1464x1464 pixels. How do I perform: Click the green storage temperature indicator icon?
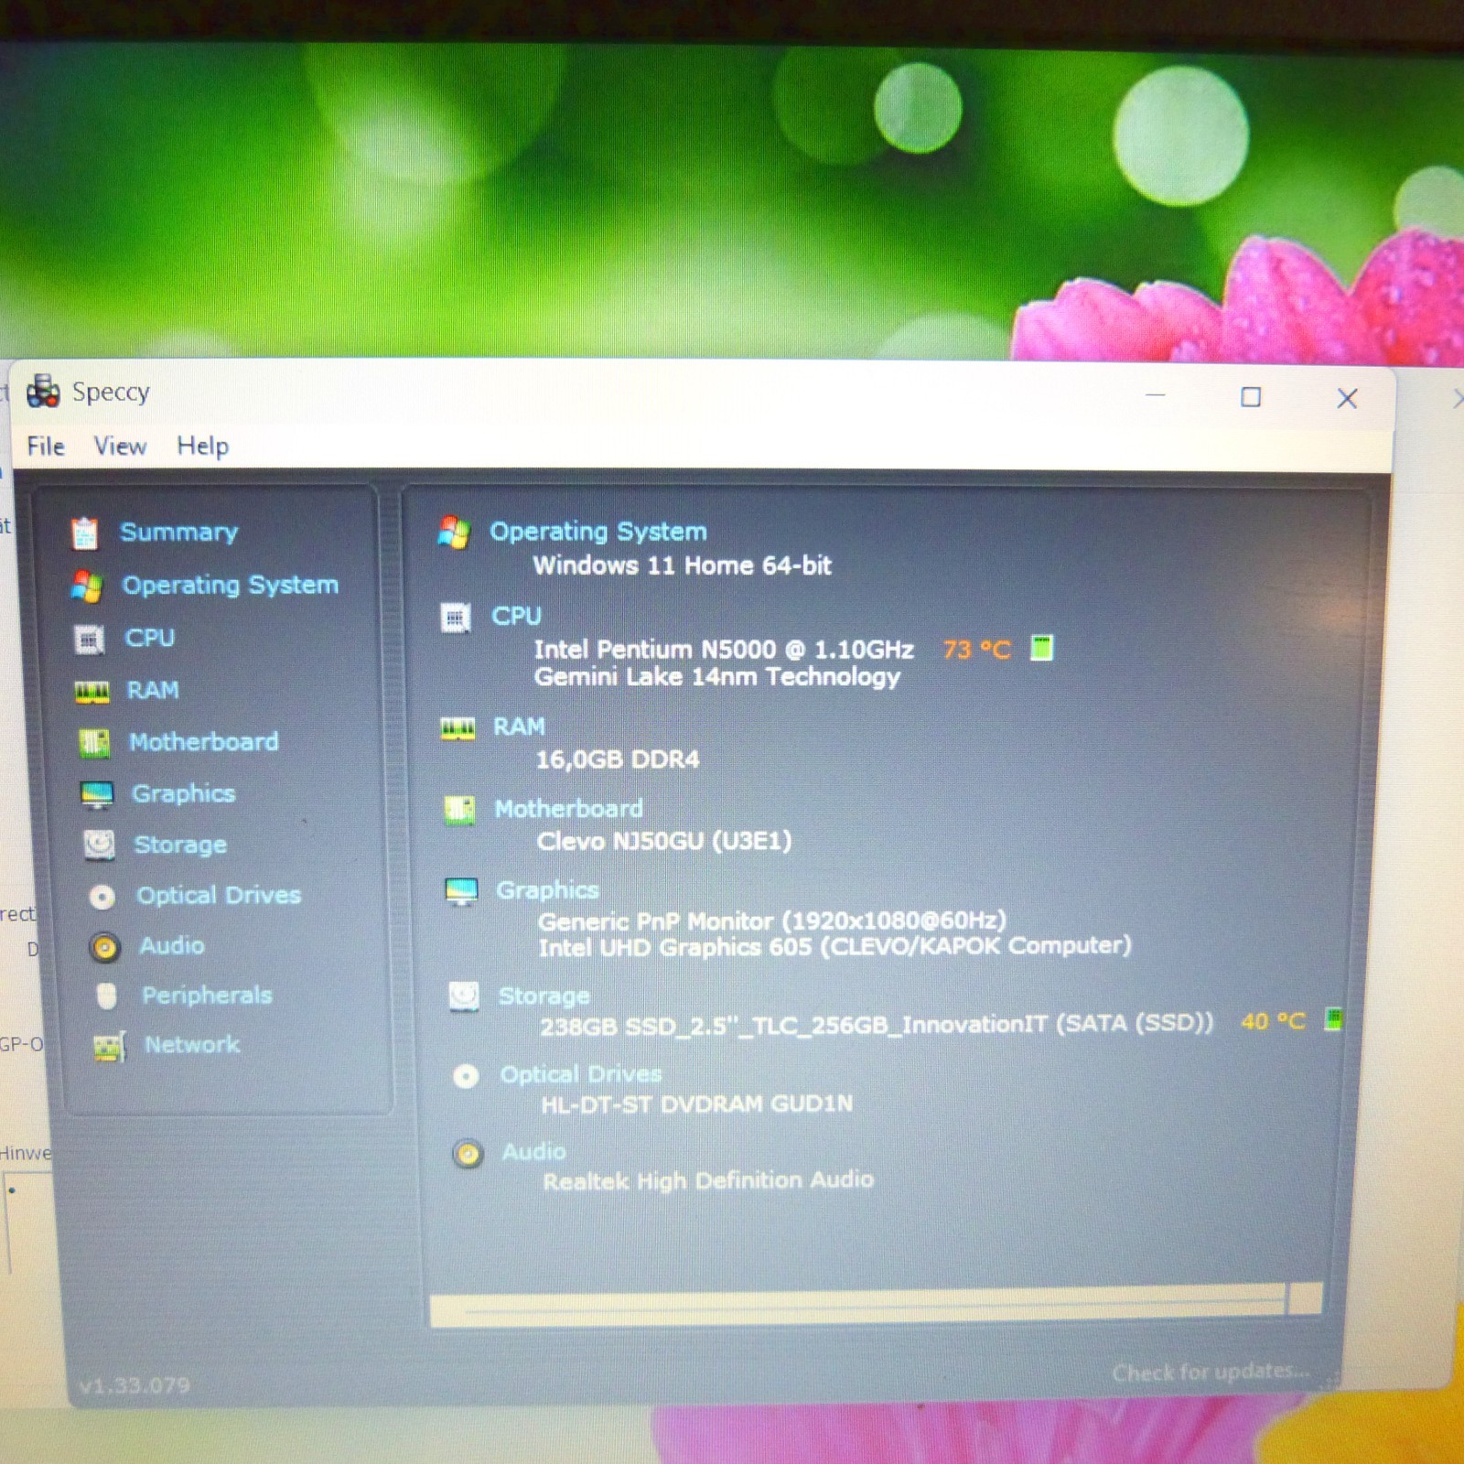tap(1333, 1018)
